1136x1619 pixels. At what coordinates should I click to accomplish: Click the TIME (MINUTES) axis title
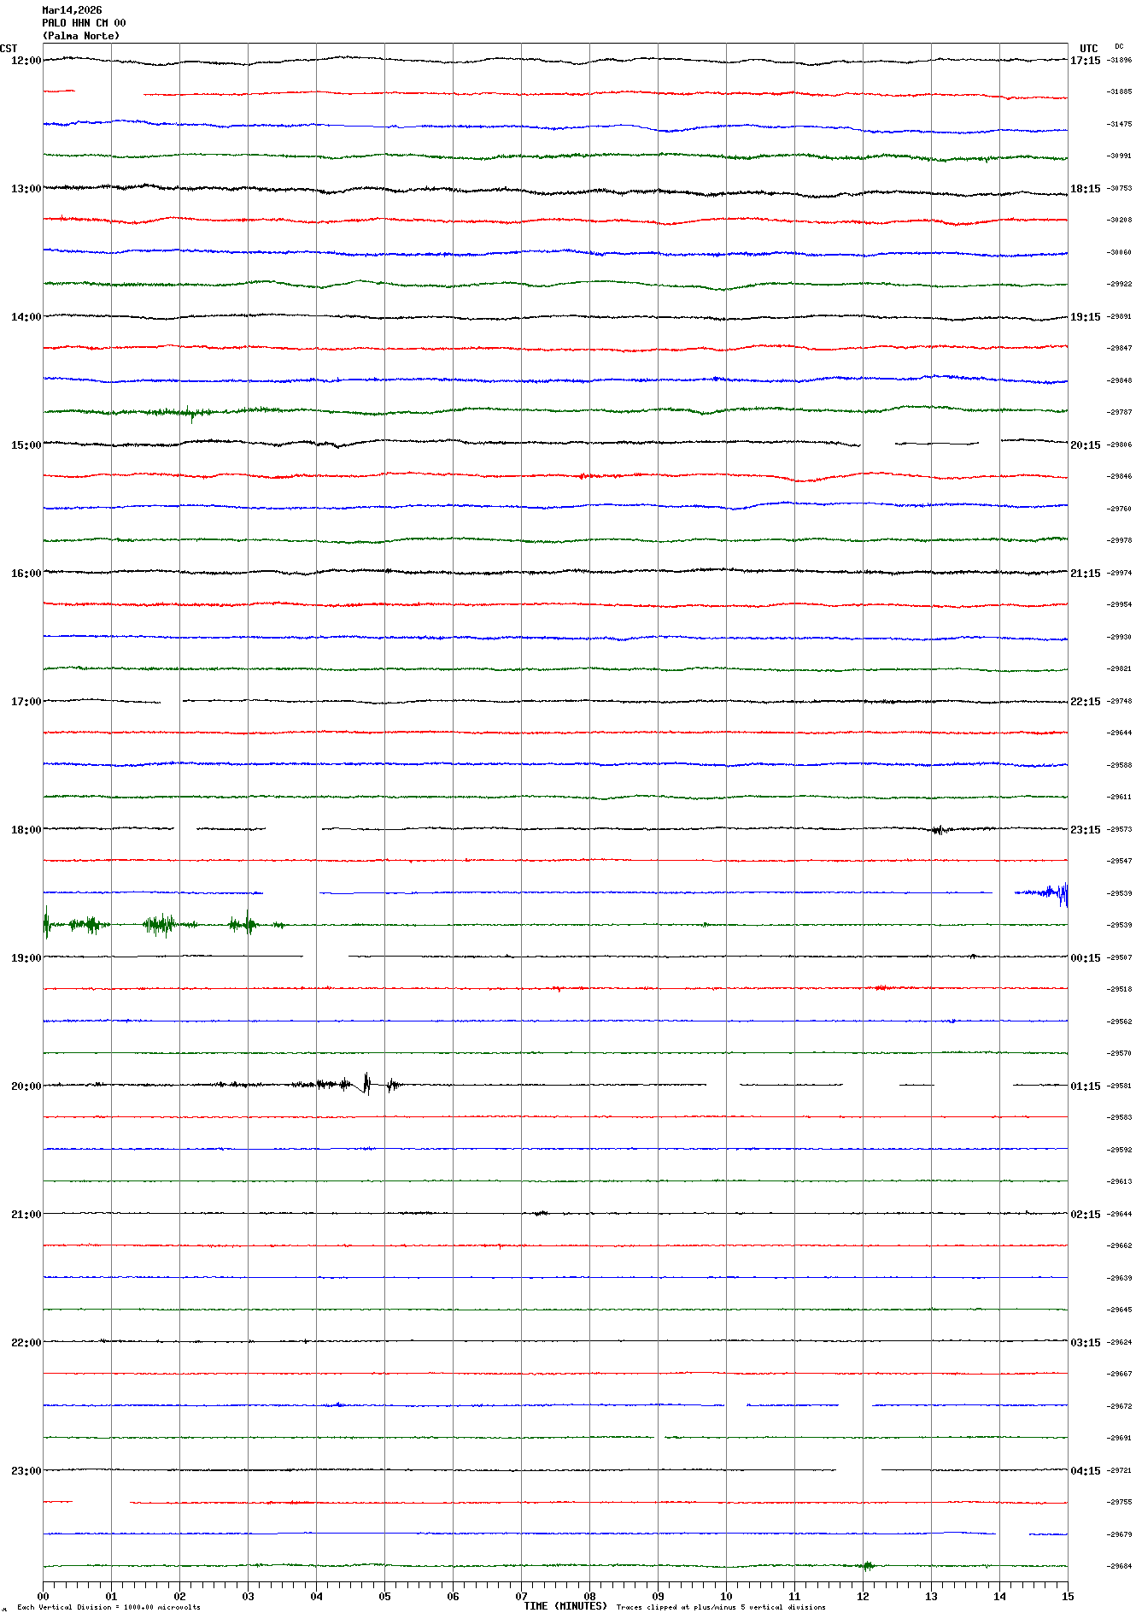(x=565, y=1606)
